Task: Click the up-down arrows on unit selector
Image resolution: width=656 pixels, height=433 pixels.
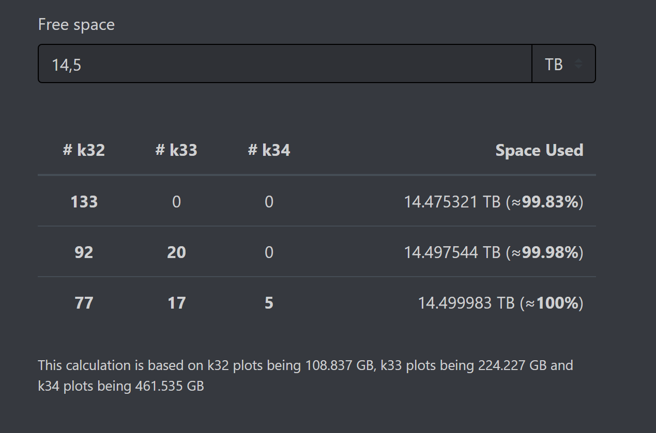Action: point(578,64)
